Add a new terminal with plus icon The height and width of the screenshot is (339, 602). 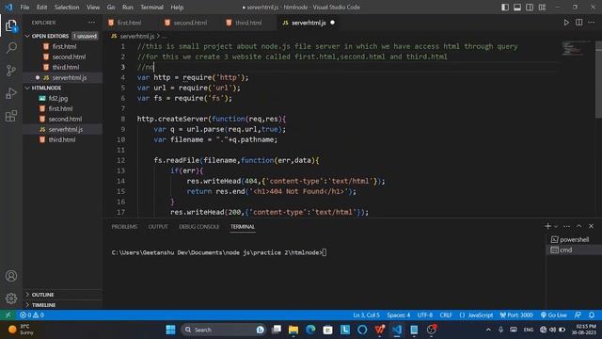547,226
